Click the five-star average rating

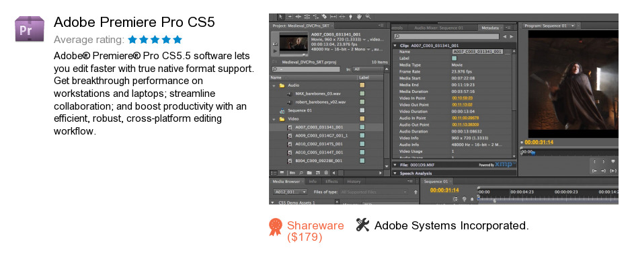155,40
